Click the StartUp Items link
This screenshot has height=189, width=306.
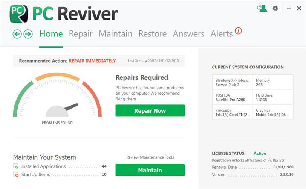click(35, 174)
